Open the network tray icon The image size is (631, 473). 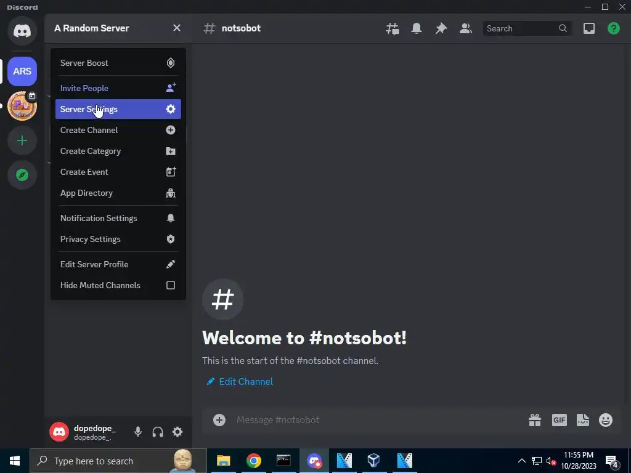537,461
